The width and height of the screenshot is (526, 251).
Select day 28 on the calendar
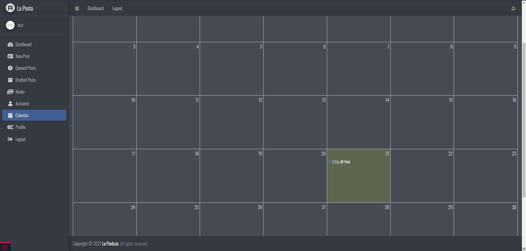387,207
